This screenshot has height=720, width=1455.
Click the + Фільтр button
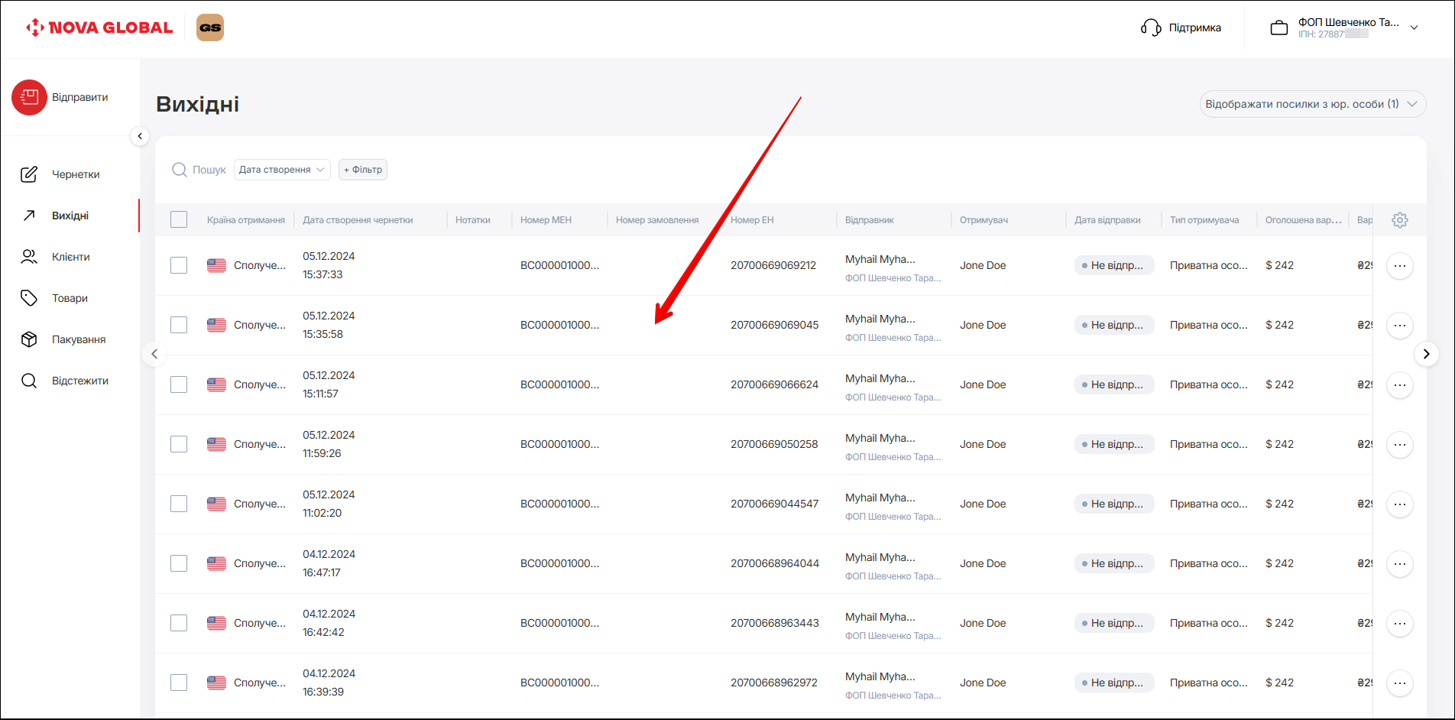(x=363, y=170)
